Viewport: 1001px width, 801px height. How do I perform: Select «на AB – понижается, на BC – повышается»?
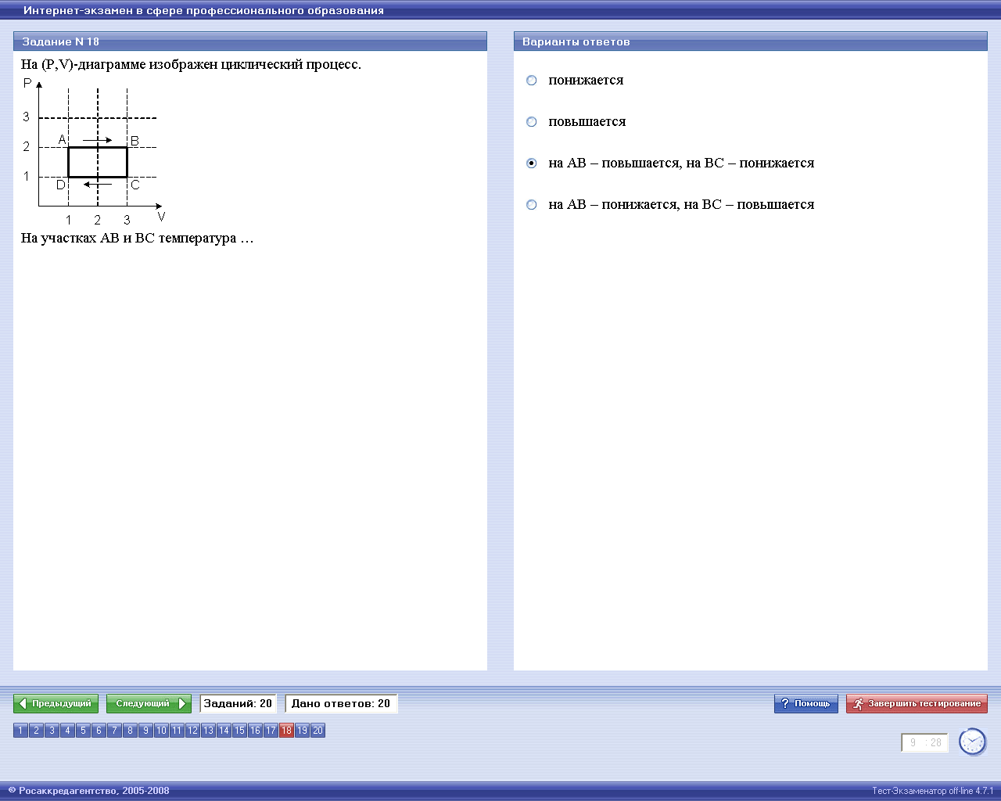point(532,205)
